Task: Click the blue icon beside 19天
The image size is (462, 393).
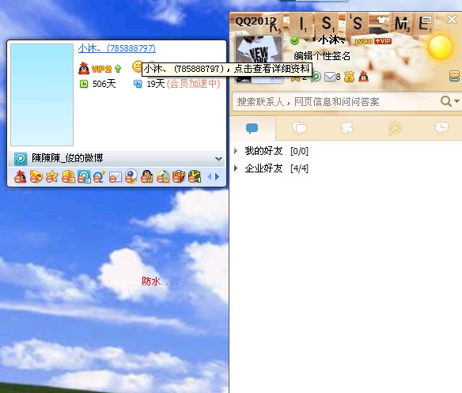Action: click(x=138, y=85)
